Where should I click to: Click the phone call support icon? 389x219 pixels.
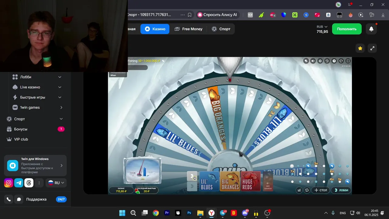pos(9,199)
